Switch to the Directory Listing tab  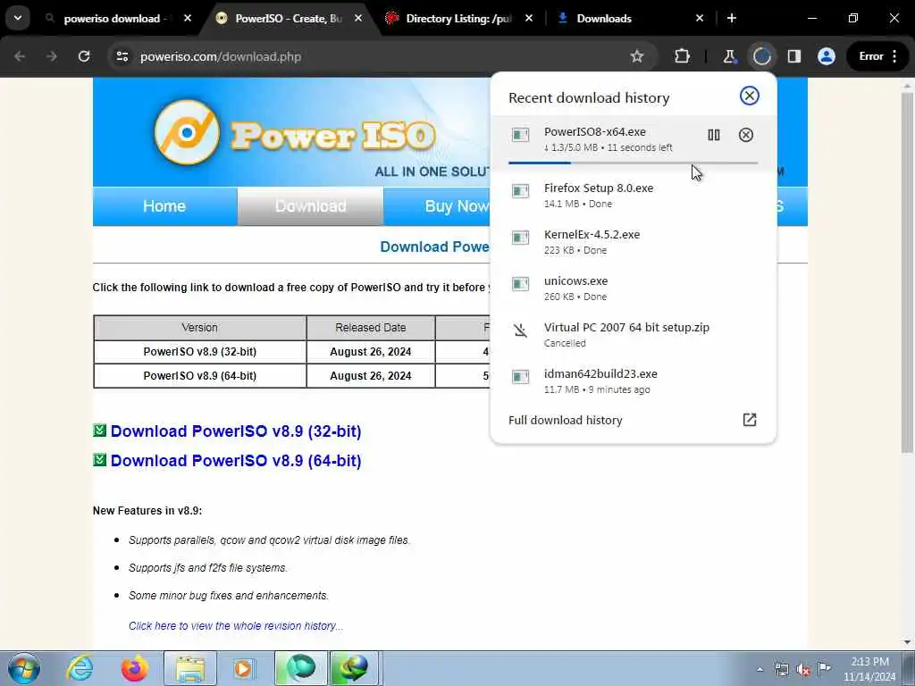[458, 19]
